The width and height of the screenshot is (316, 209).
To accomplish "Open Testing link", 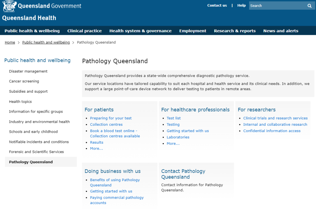I will pos(173,124).
